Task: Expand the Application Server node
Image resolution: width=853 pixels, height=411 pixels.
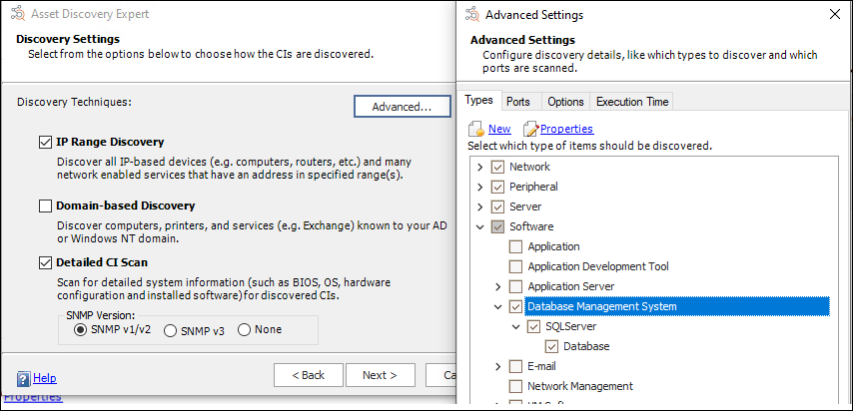Action: pyautogui.click(x=498, y=286)
